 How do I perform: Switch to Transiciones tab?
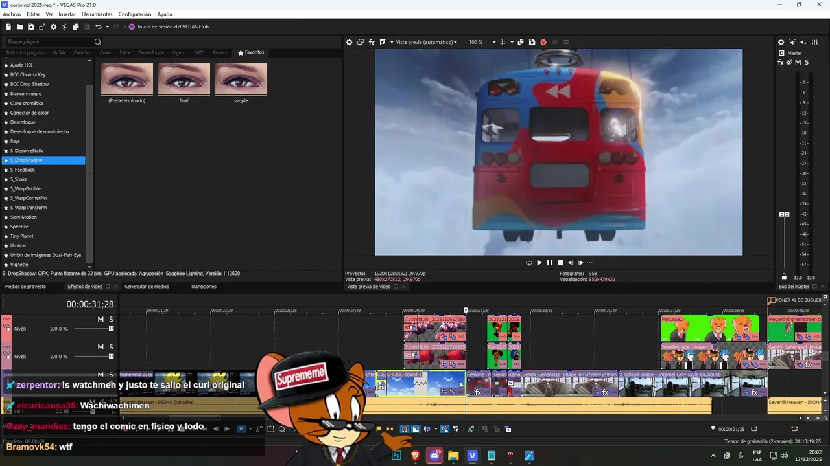click(x=204, y=287)
